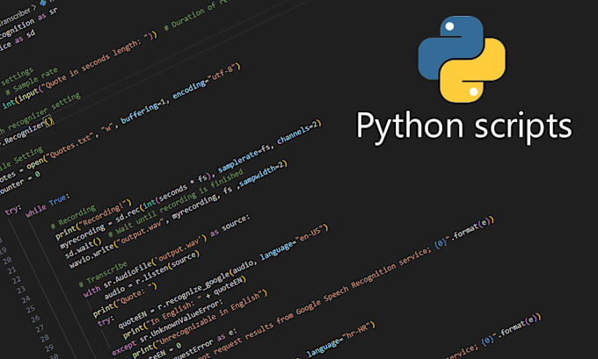
Task: Click the print("Recording!") statement
Action: [93, 219]
